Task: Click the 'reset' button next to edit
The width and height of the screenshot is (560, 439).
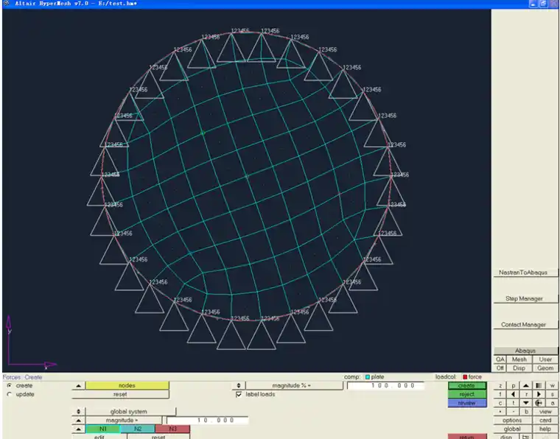Action: pos(158,437)
